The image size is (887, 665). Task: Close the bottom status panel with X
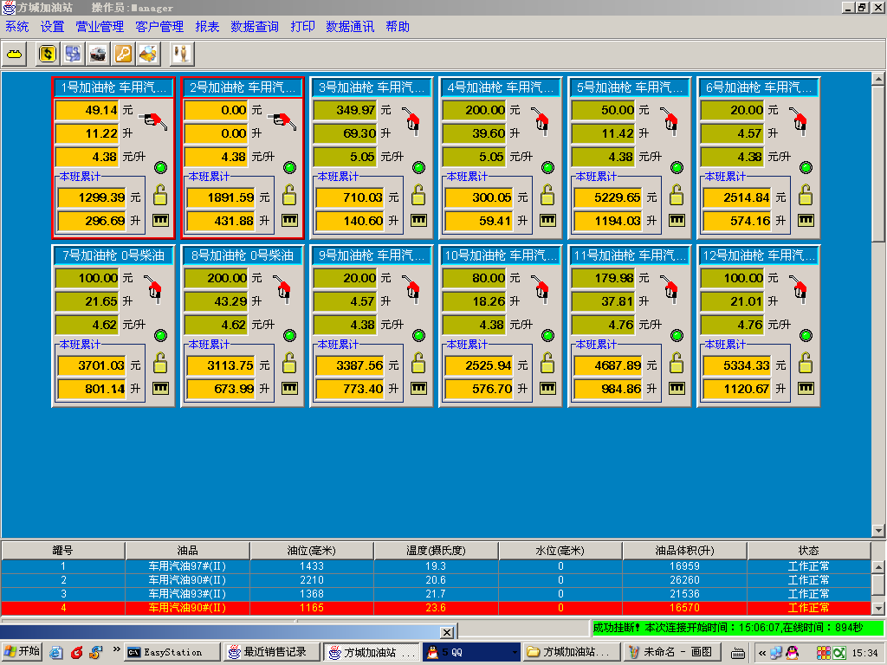(447, 632)
